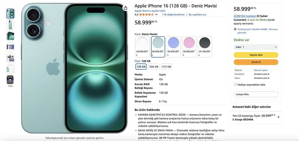This screenshot has height=141, width=299.
Task: Choose the 128 GB size option
Action: (x=141, y=67)
